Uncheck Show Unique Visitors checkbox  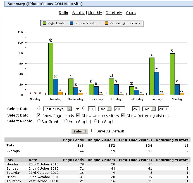point(78,115)
